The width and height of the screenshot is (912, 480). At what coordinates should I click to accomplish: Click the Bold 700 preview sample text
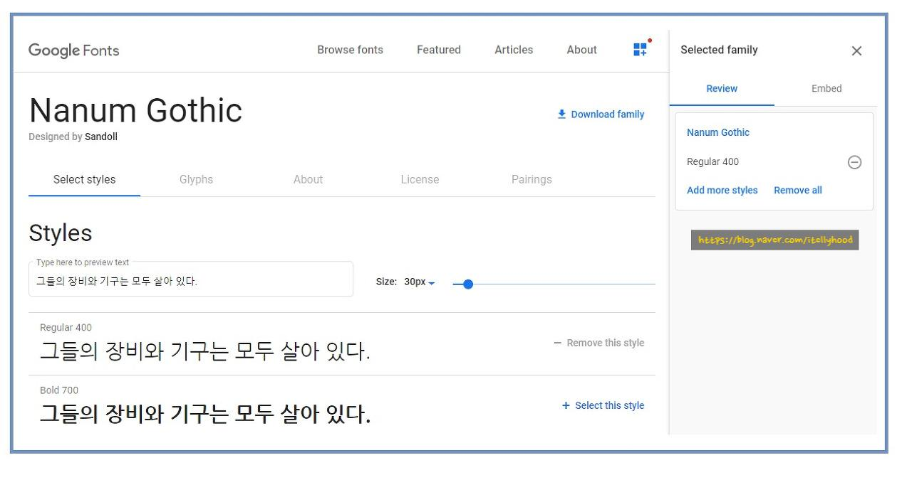205,414
